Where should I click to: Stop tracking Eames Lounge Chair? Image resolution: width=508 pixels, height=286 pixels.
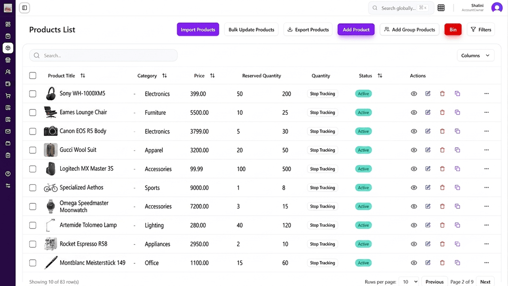[322, 112]
